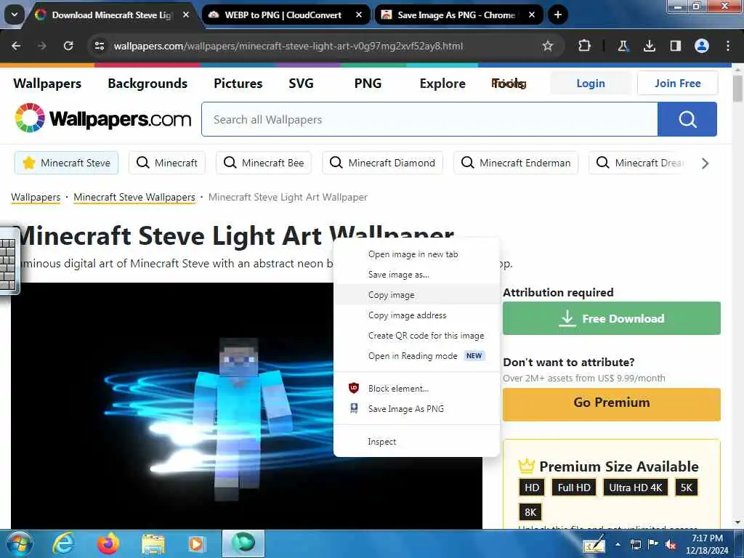Open the Downloads icon in toolbar

click(649, 46)
